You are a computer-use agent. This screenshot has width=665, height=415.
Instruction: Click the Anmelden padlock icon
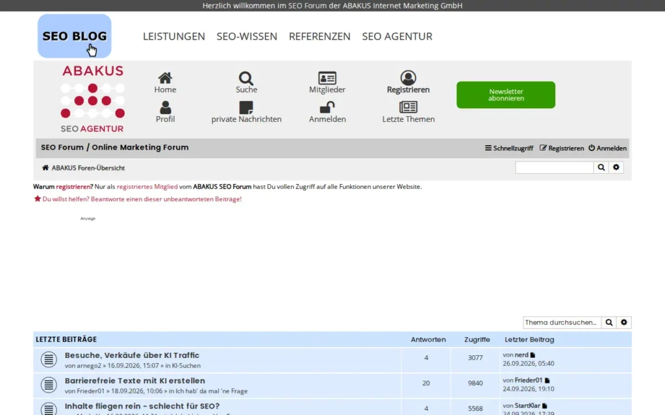327,107
